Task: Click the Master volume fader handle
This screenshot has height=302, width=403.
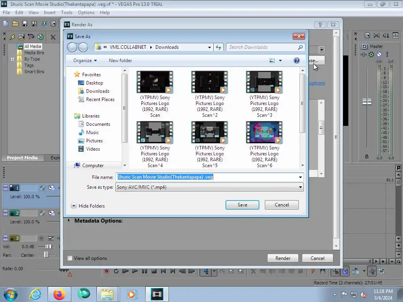Action: 367,102
